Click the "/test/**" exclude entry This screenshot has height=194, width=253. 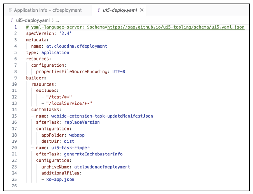pyautogui.click(x=59, y=97)
